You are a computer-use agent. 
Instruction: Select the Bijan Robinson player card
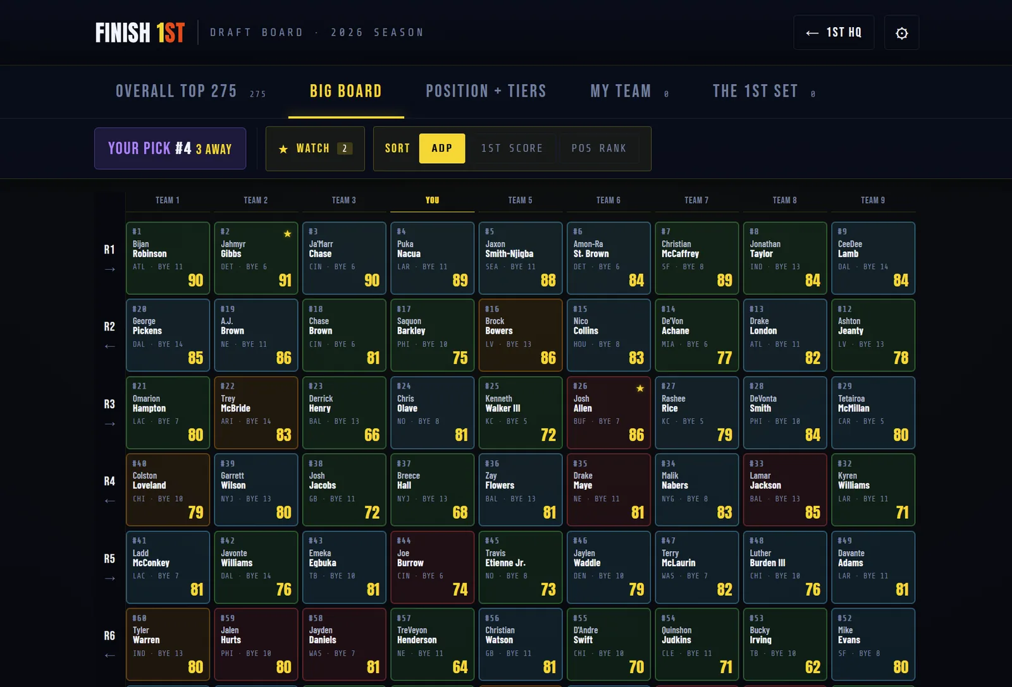point(168,258)
